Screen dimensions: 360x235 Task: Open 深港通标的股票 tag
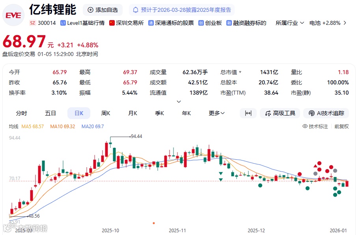coord(174,23)
